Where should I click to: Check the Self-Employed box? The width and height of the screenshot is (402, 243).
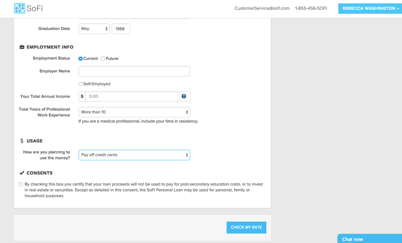80,84
